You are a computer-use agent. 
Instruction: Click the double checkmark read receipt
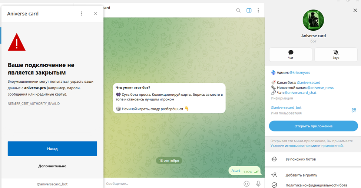click(x=256, y=172)
